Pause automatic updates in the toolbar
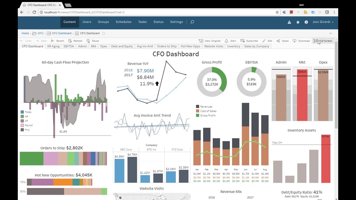Screen dimensions: 356x200 (93, 41)
